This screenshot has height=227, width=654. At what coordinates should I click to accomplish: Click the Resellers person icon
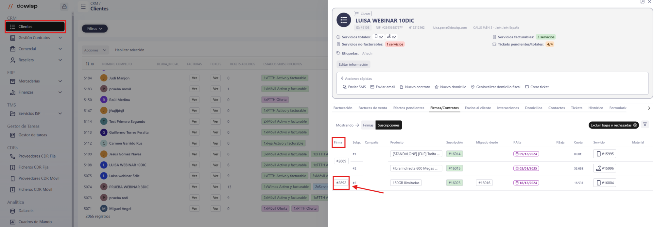(x=13, y=60)
